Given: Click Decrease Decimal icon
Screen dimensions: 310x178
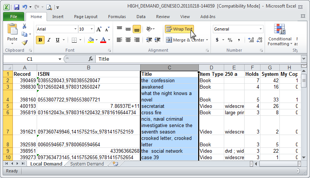Looking at the screenshot, I should tap(259, 40).
